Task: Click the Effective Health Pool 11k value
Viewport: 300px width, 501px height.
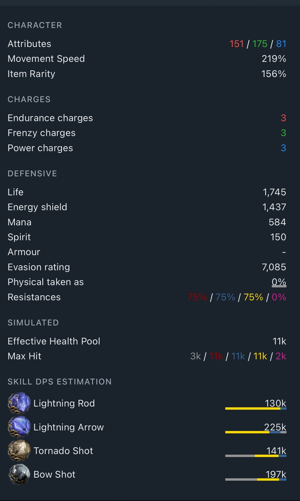Action: point(279,341)
